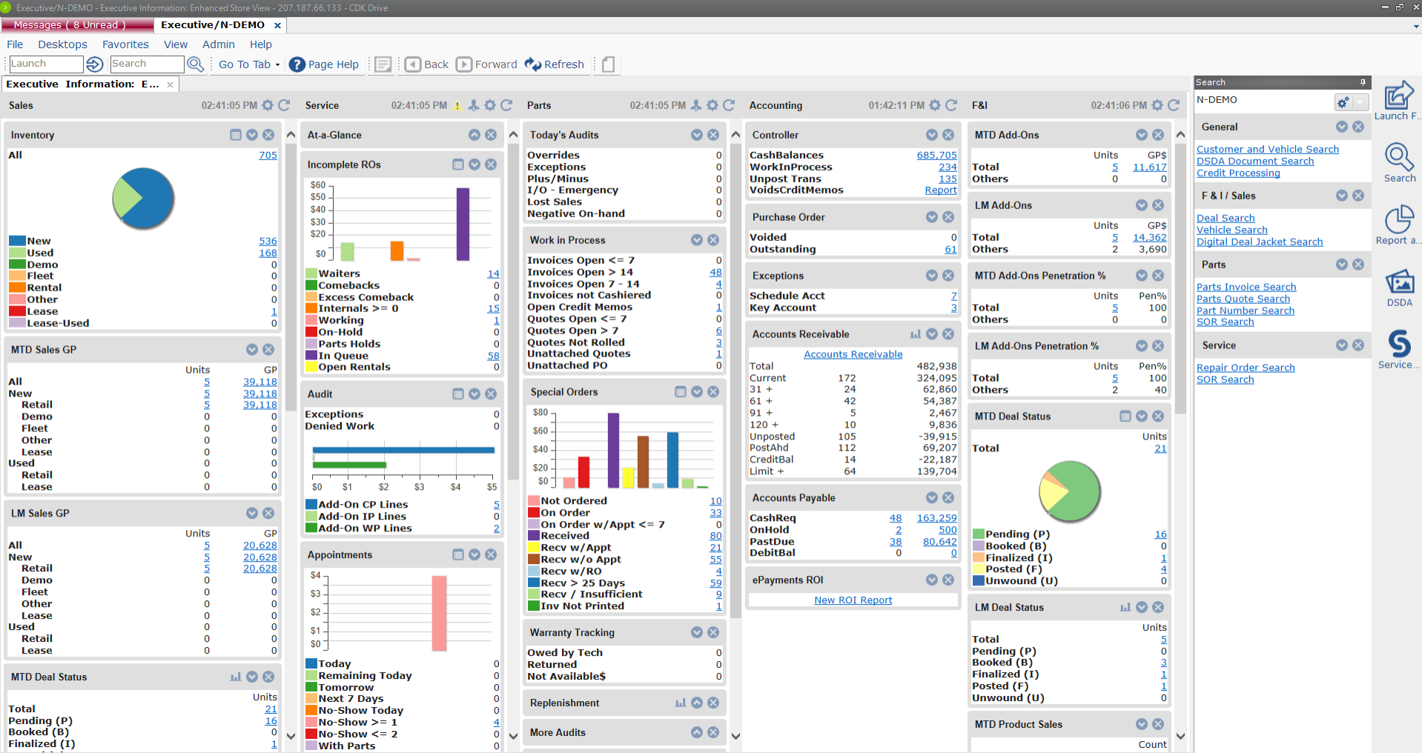The height and width of the screenshot is (753, 1422).
Task: Collapse the At-a-Glance section
Action: [474, 135]
